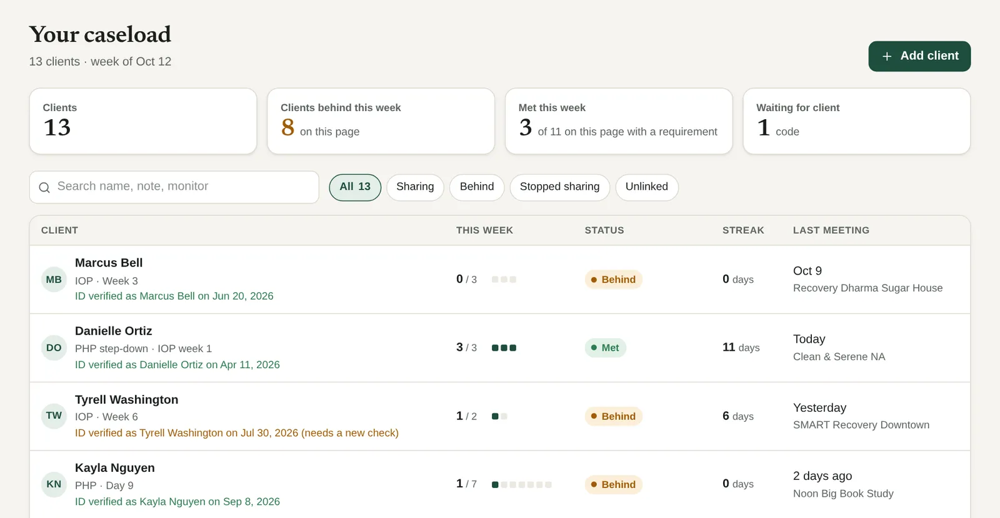Screen dimensions: 1000x518
Task: Click Kayla Nguyen's Behind status badge
Action: coord(614,484)
